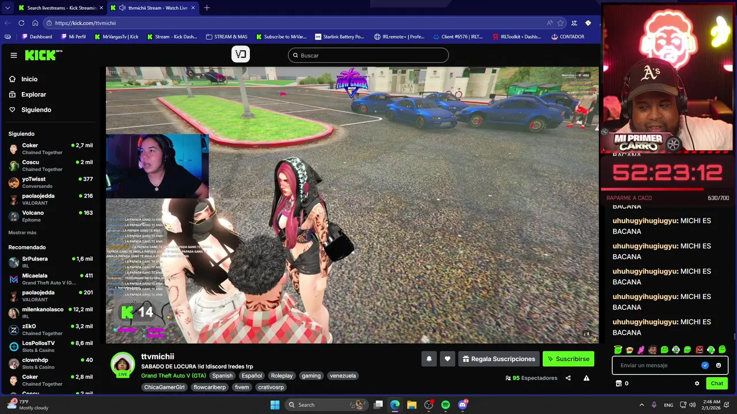Open Spotify from the taskbar
This screenshot has width=737, height=414.
click(x=446, y=405)
